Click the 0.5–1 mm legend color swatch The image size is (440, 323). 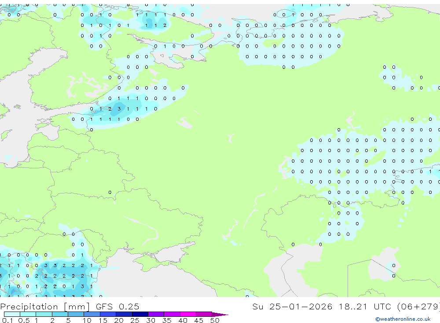point(28,314)
